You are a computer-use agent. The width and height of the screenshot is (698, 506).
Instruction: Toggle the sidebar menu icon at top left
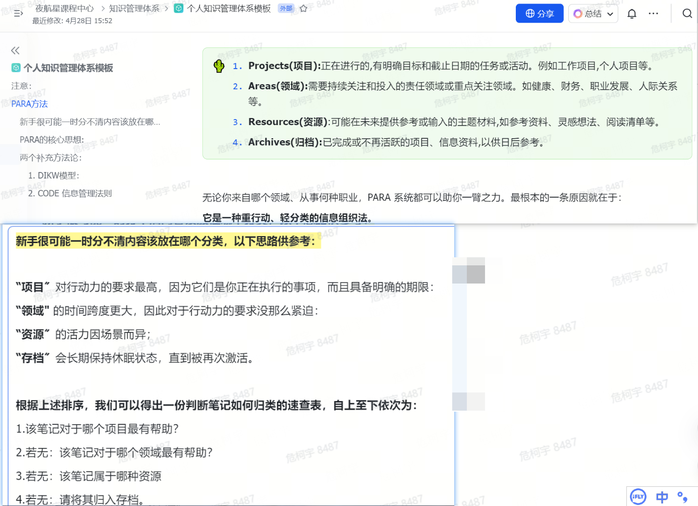[x=18, y=14]
